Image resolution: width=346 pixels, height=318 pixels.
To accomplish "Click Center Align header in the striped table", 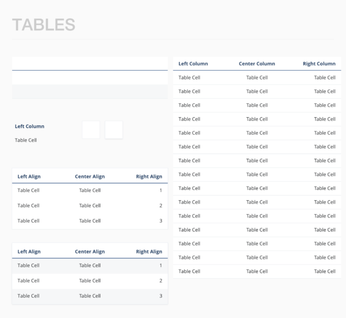I will click(x=90, y=251).
